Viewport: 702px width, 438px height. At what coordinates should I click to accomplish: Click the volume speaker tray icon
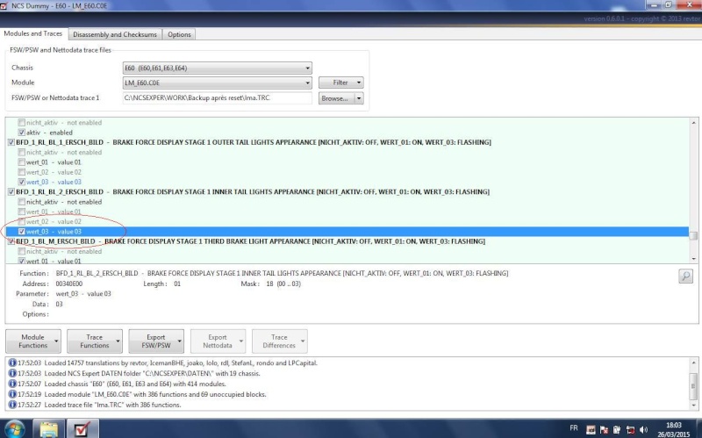(x=643, y=430)
